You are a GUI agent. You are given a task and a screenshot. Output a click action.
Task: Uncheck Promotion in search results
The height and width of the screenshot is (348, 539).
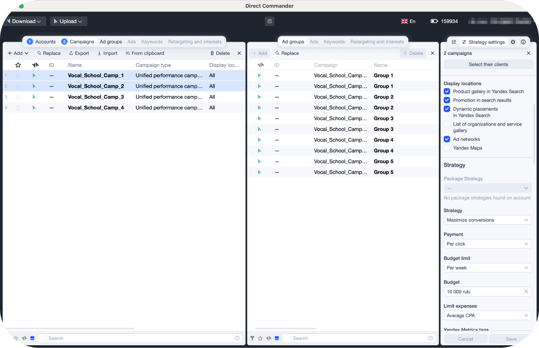[447, 100]
